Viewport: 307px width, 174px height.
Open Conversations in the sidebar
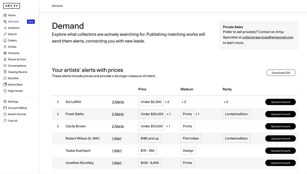point(17,66)
